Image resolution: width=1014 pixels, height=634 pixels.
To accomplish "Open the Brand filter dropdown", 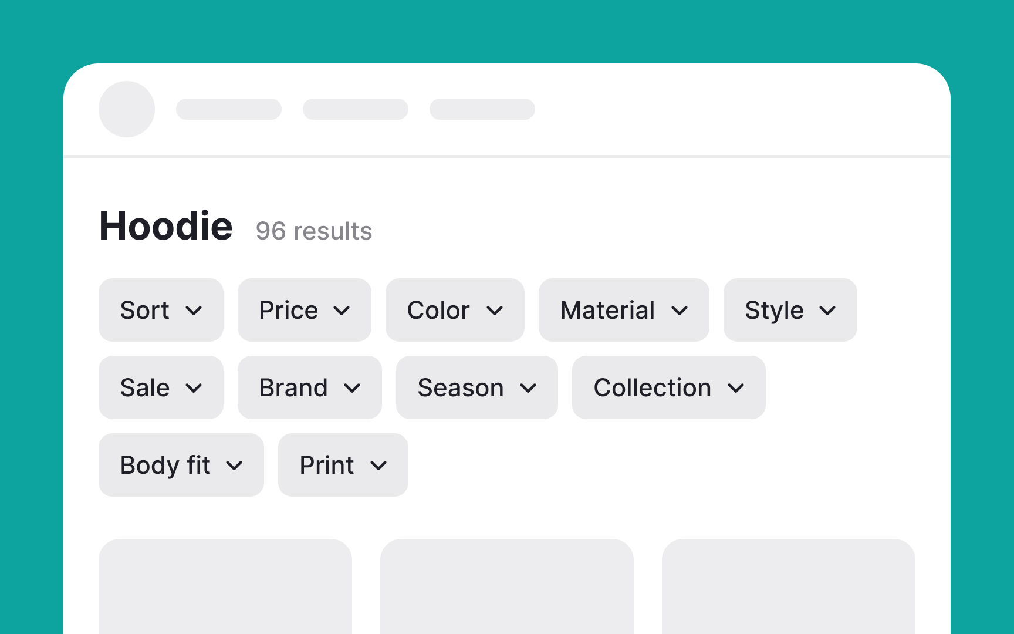I will coord(309,387).
